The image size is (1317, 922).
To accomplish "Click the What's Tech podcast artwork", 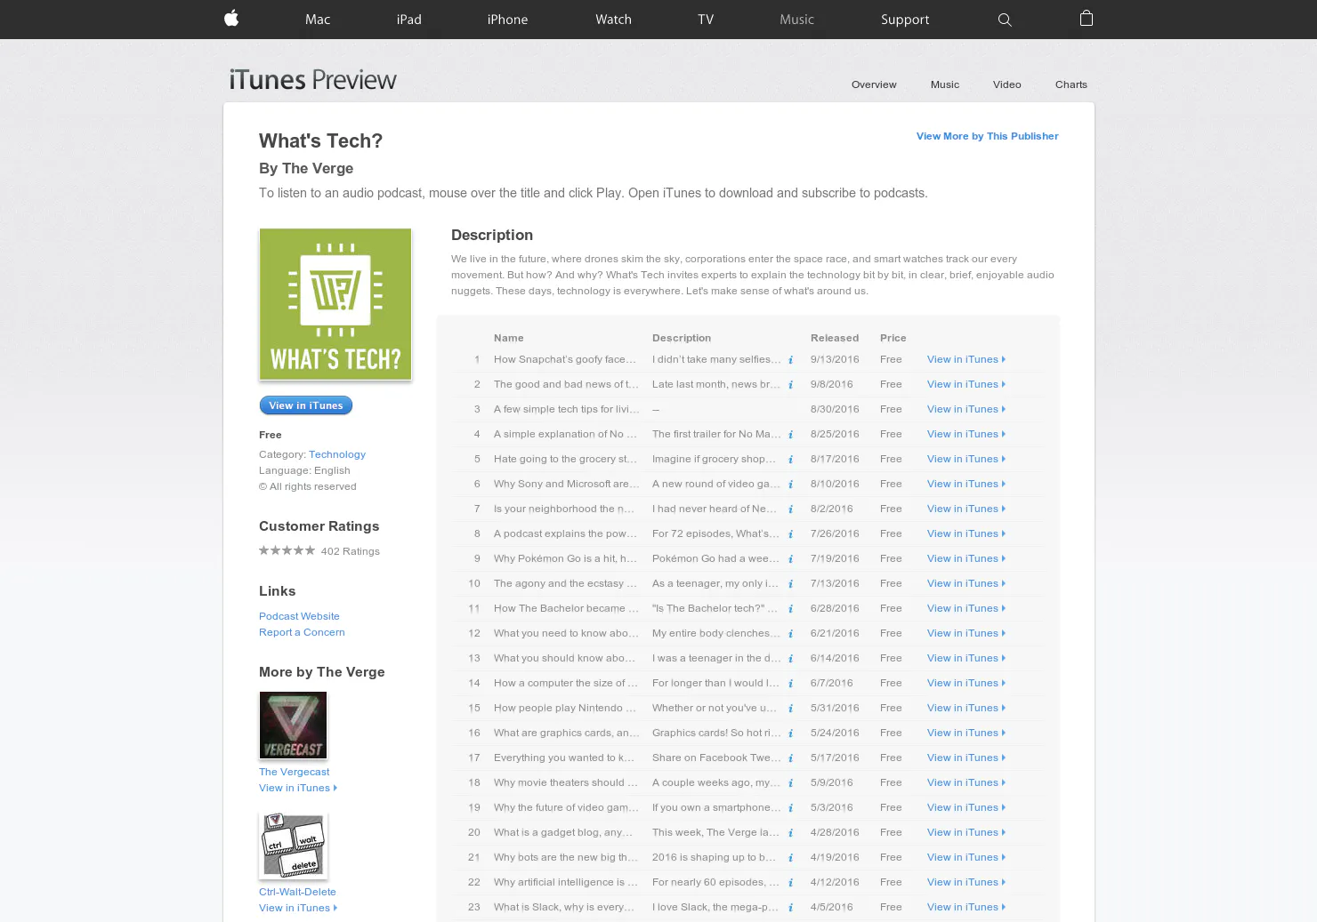I will pos(335,304).
